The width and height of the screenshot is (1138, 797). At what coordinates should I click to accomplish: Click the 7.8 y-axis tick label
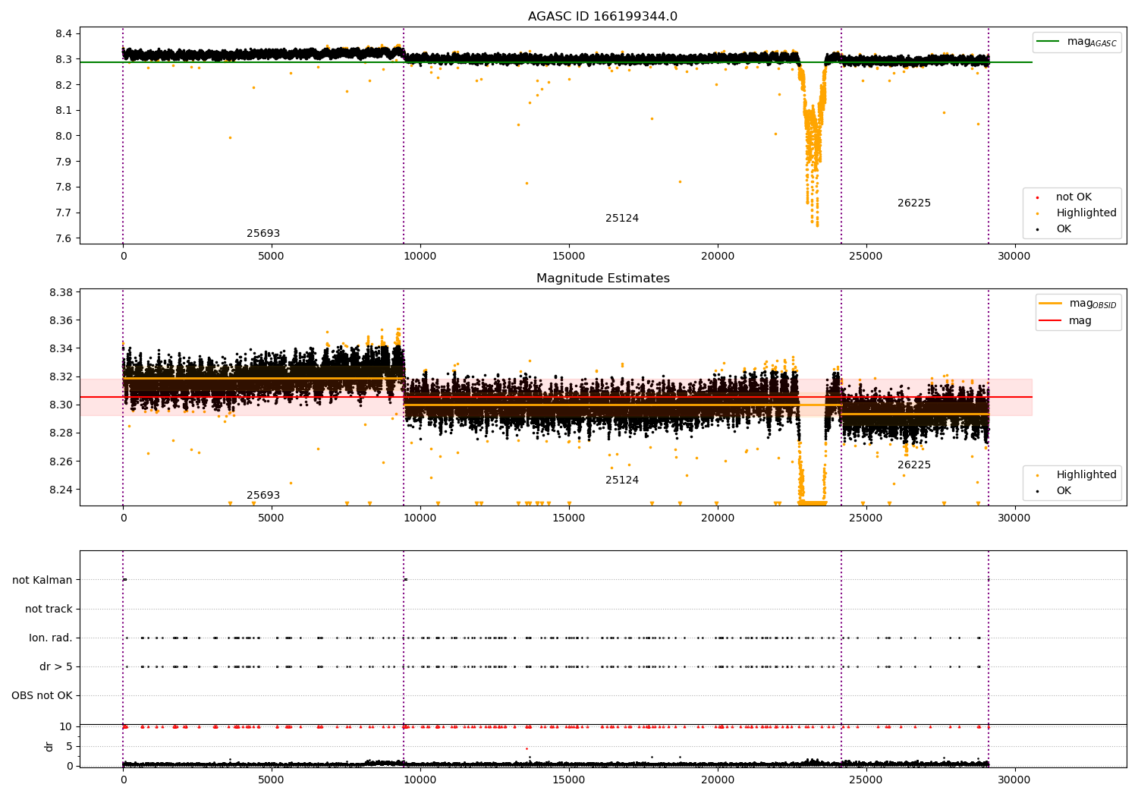click(x=64, y=187)
